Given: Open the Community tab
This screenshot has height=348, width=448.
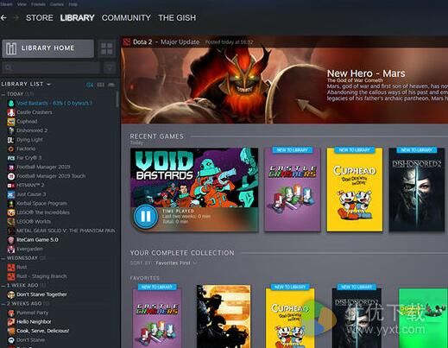Looking at the screenshot, I should 126,18.
